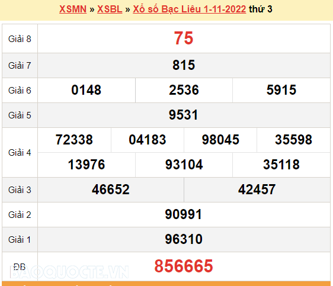Click the Giải 2 row label

click(20, 215)
